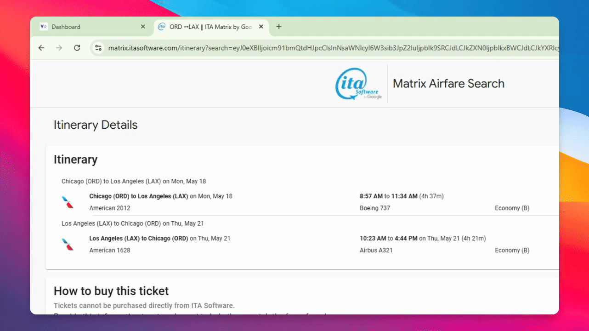Select the ORD ↔LAX ITA Matrix tab
This screenshot has height=331, width=589.
[x=212, y=27]
